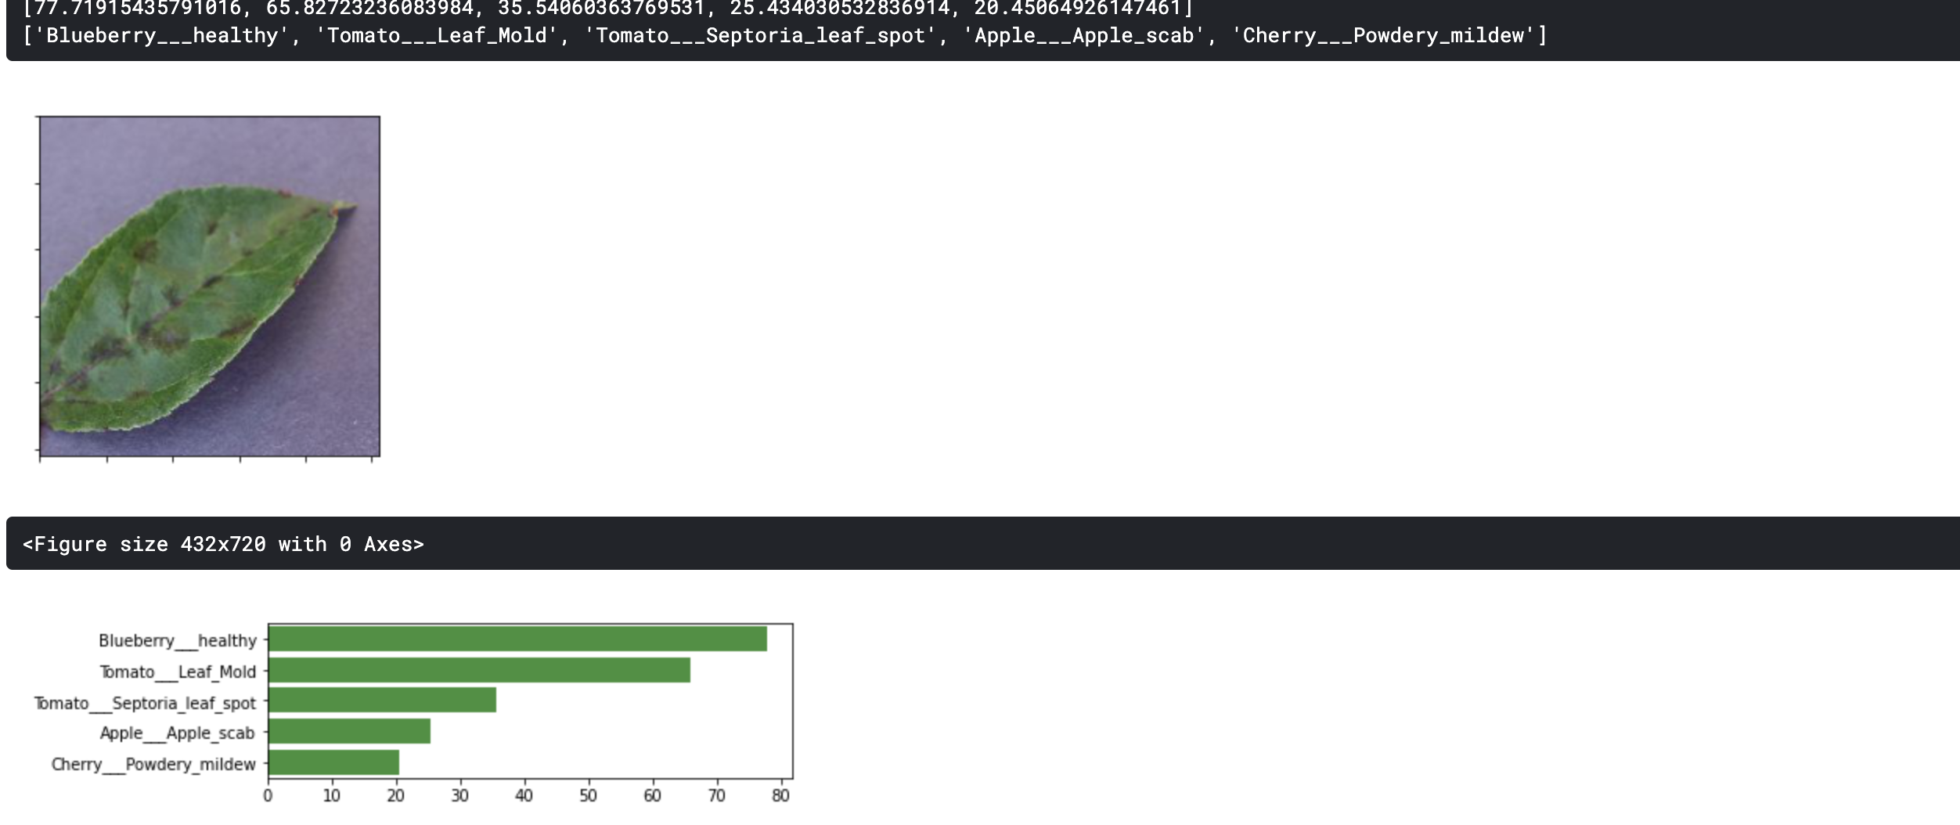This screenshot has height=825, width=1960.
Task: Click the Figure size 432x720 output text
Action: [x=223, y=544]
